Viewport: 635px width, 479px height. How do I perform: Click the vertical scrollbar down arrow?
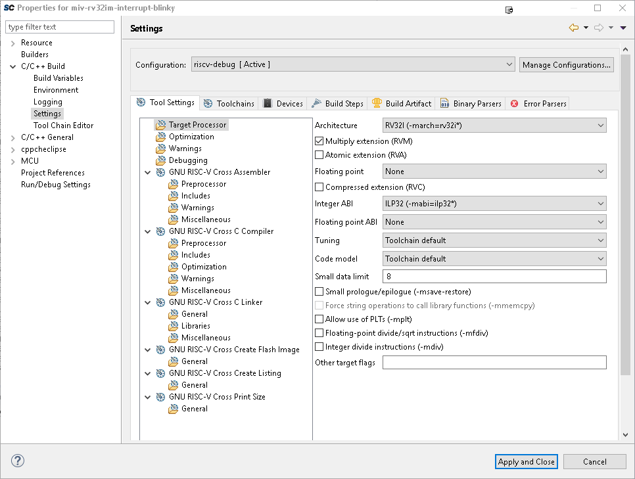625,435
